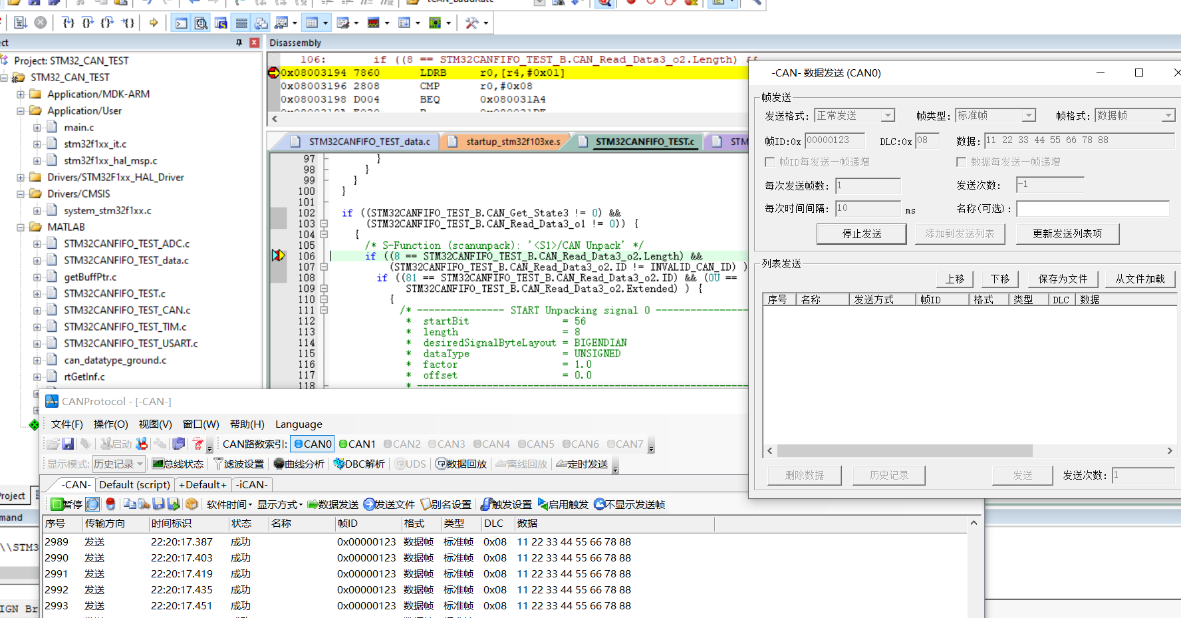Click 发送文件 in the CAN tab toolbar
The height and width of the screenshot is (618, 1181).
(389, 504)
